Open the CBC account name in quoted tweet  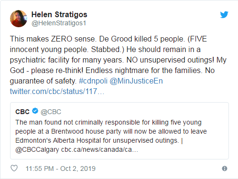(22, 112)
